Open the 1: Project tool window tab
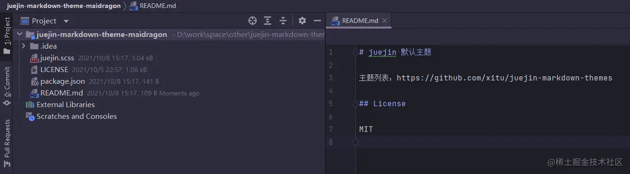The height and width of the screenshot is (174, 630). 7,36
